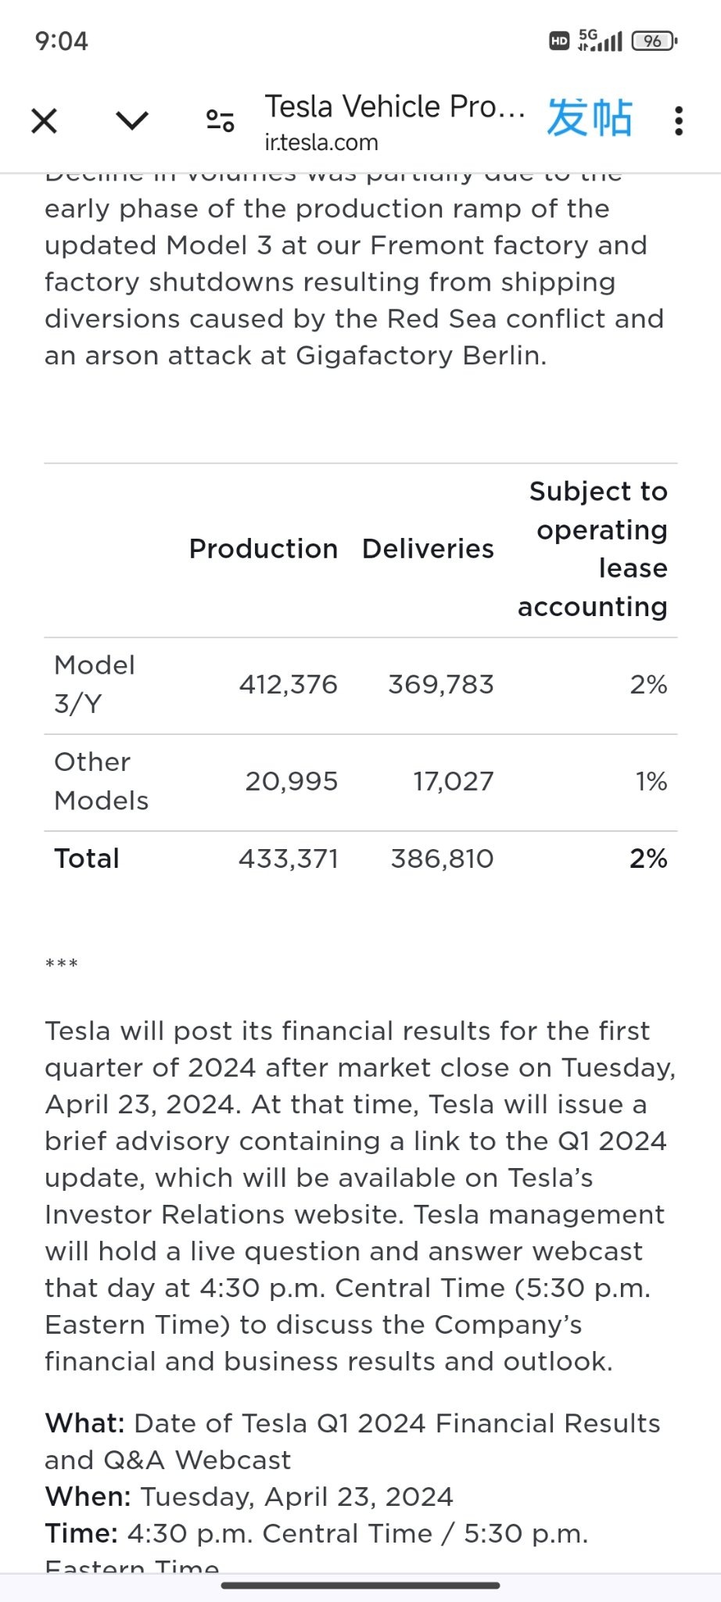Tap the Subject to operating lease accounting header
Screen dimensions: 721x1602
click(x=593, y=549)
